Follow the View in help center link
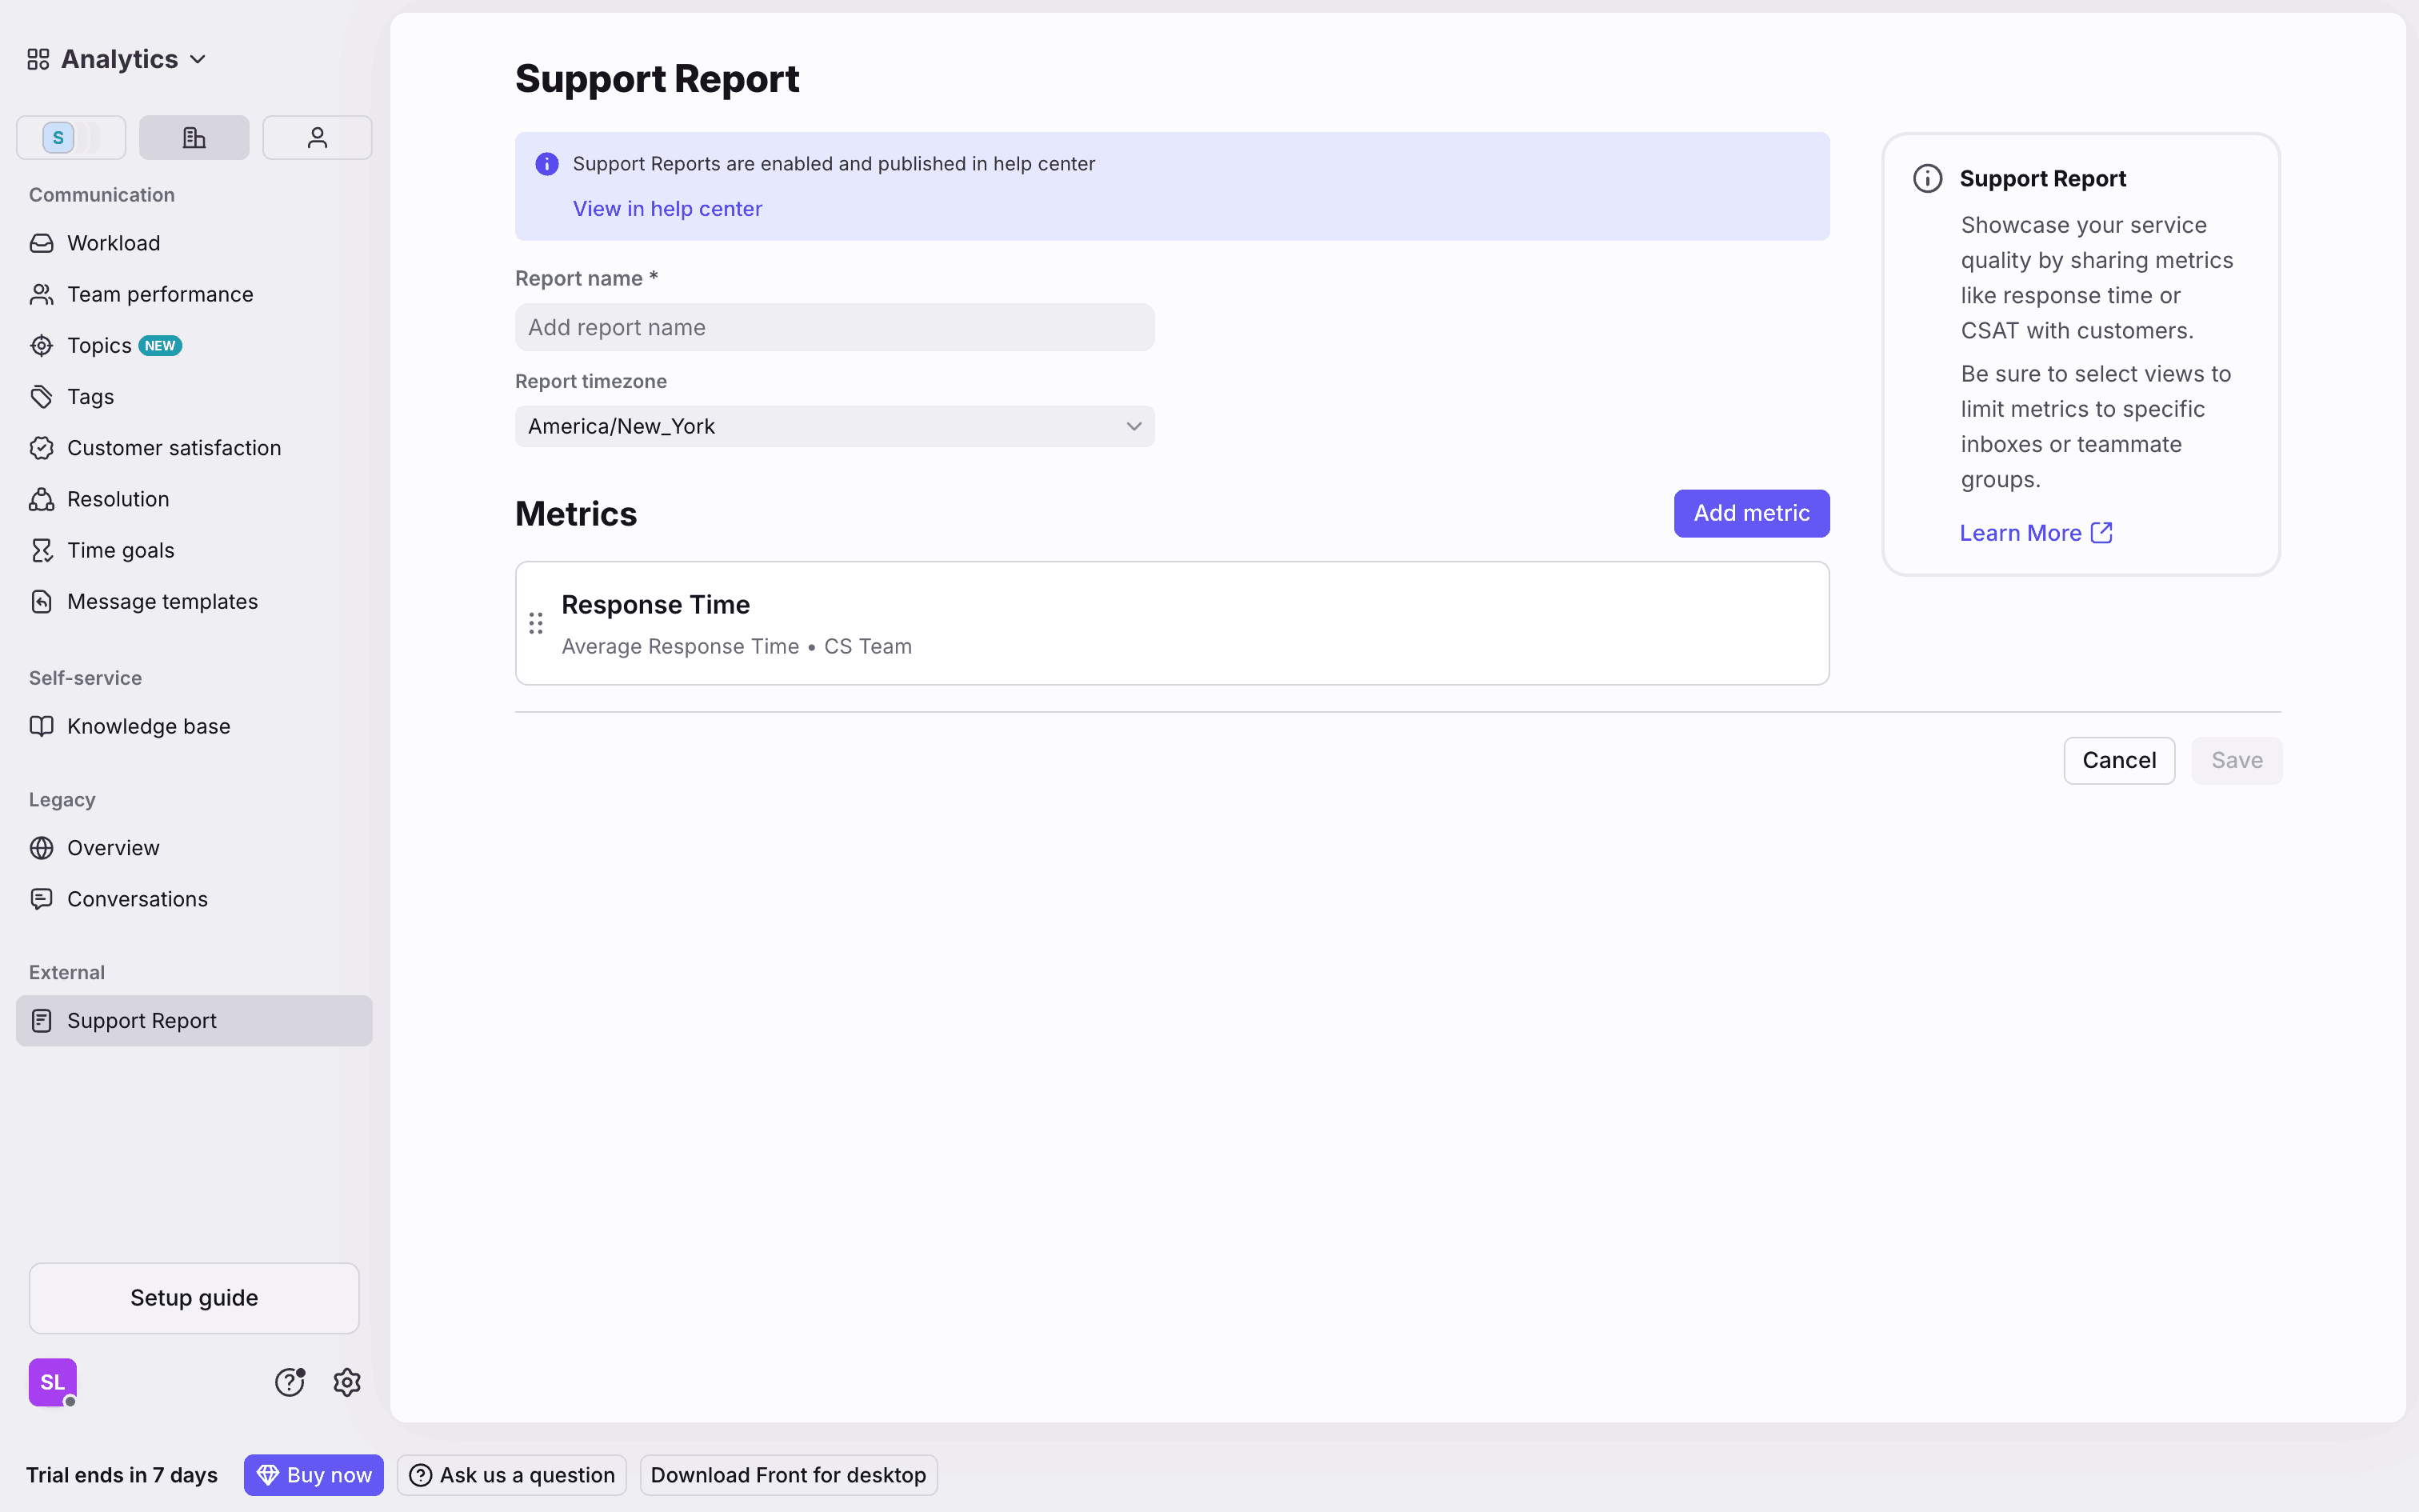2419x1512 pixels. 666,209
